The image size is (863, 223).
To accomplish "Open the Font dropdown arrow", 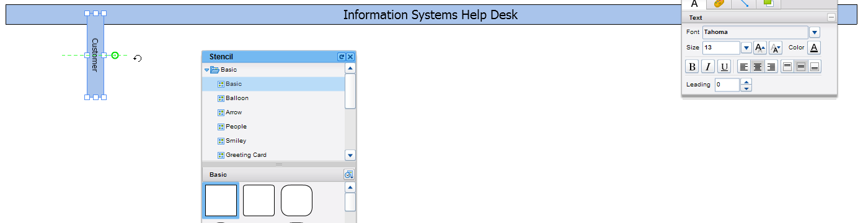I will 815,32.
